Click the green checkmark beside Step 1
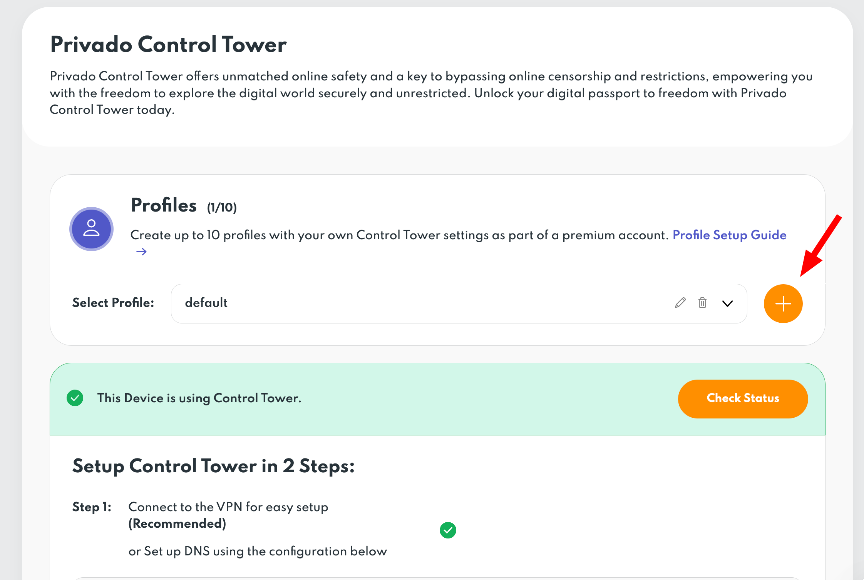Viewport: 864px width, 580px height. pyautogui.click(x=448, y=530)
